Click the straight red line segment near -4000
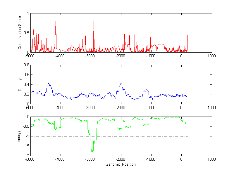This screenshot has height=175, width=234. pyautogui.click(x=61, y=50)
